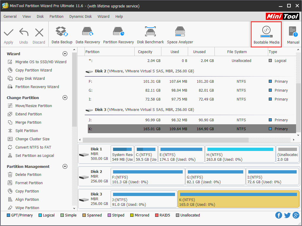
Task: Open the Bootable Media builder
Action: [x=266, y=34]
